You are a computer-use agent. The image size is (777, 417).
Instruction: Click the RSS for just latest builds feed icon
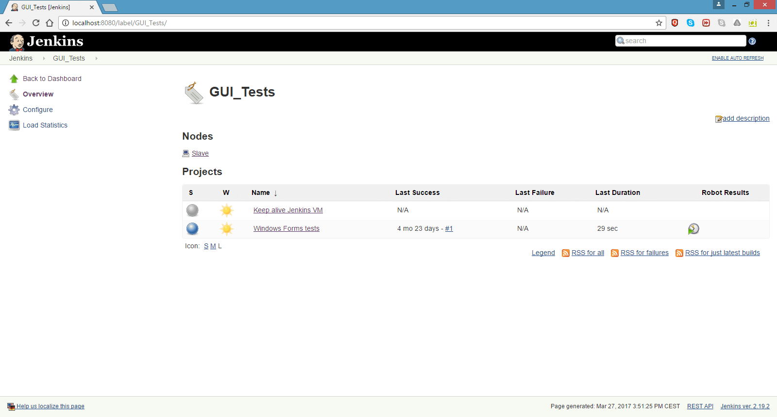pos(679,253)
